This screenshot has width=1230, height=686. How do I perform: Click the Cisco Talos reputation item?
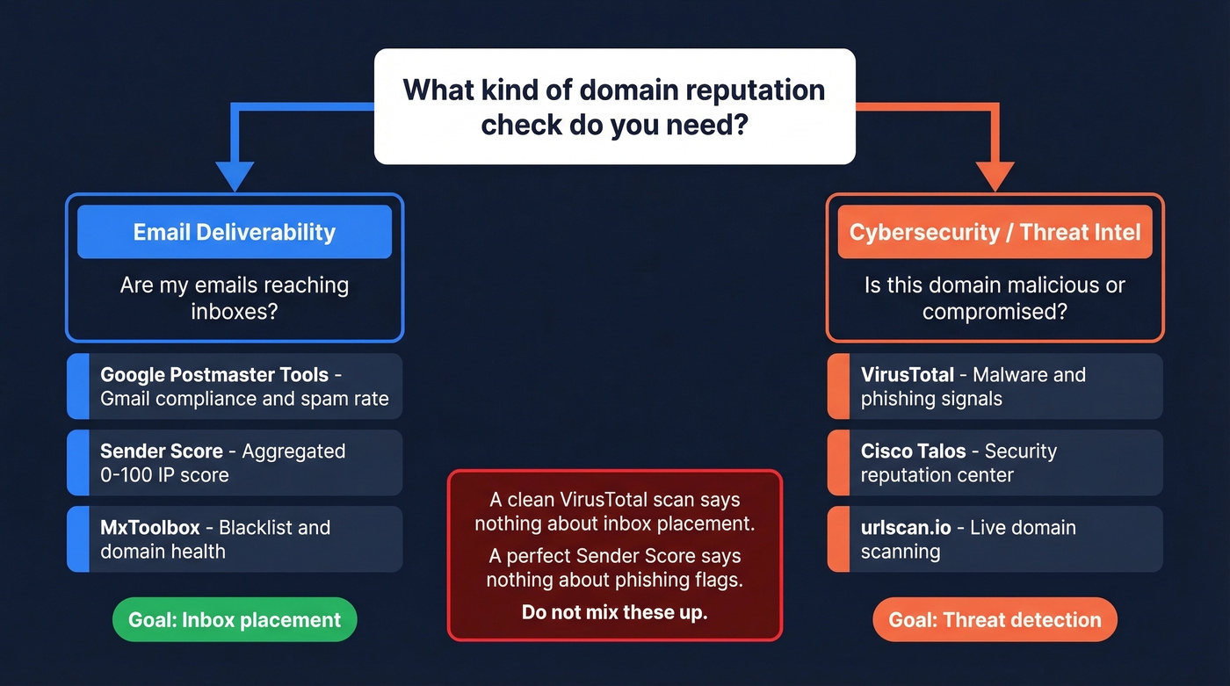coord(995,463)
